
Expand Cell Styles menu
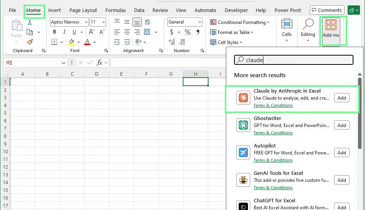tap(226, 42)
